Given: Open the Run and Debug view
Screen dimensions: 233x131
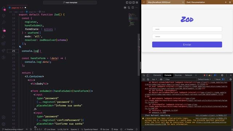Looking at the screenshot, I should tap(4, 36).
